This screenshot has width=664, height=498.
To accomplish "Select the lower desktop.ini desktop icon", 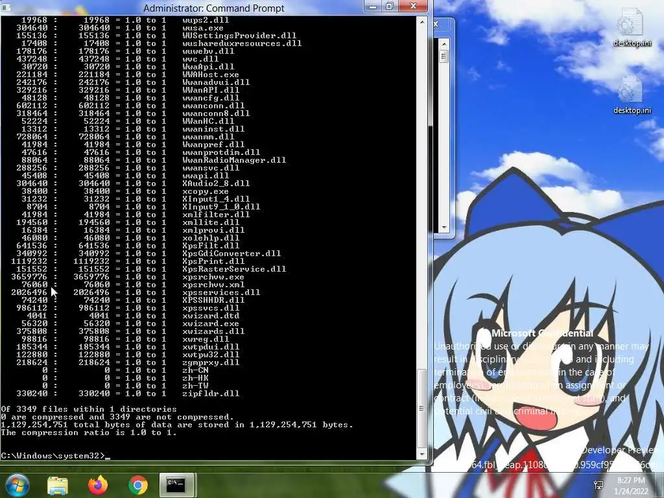I will [632, 95].
